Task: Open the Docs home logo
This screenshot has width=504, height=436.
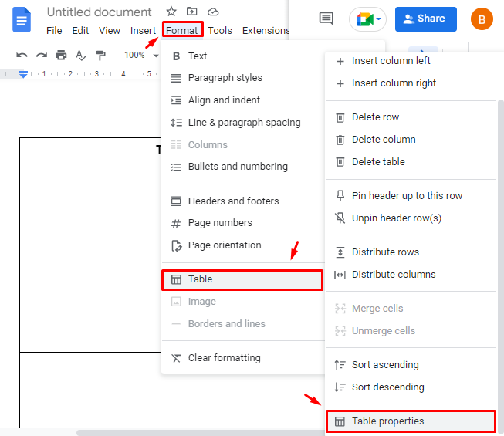Action: click(x=22, y=20)
